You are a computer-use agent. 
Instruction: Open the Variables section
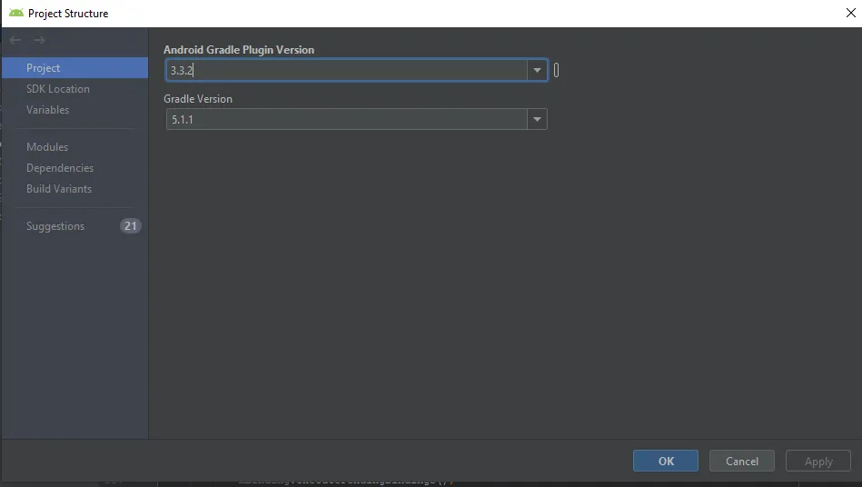tap(74, 109)
